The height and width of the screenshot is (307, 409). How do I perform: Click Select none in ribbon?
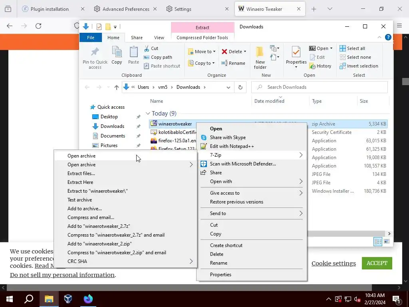(x=355, y=57)
